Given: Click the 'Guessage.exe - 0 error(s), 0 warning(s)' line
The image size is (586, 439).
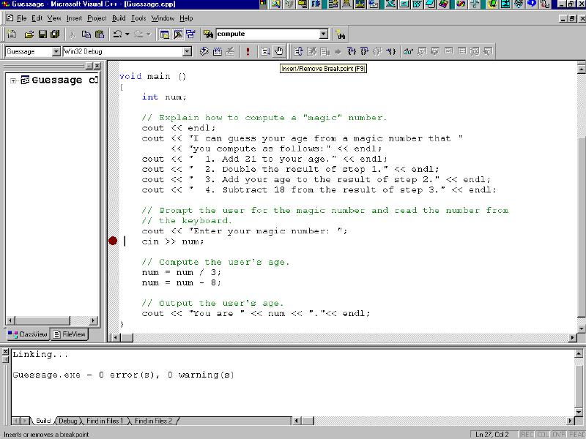Looking at the screenshot, I should coord(123,375).
